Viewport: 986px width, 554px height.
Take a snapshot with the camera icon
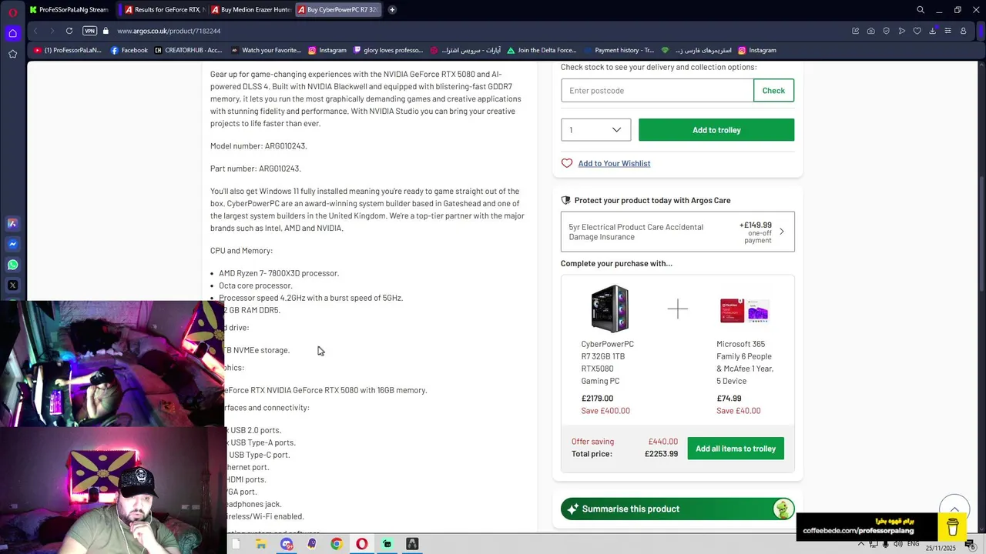(x=870, y=31)
